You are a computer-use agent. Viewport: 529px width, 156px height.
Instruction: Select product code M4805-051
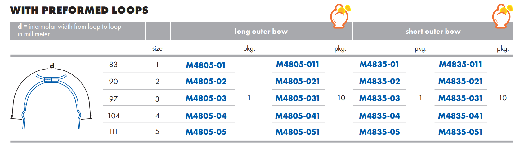click(298, 132)
